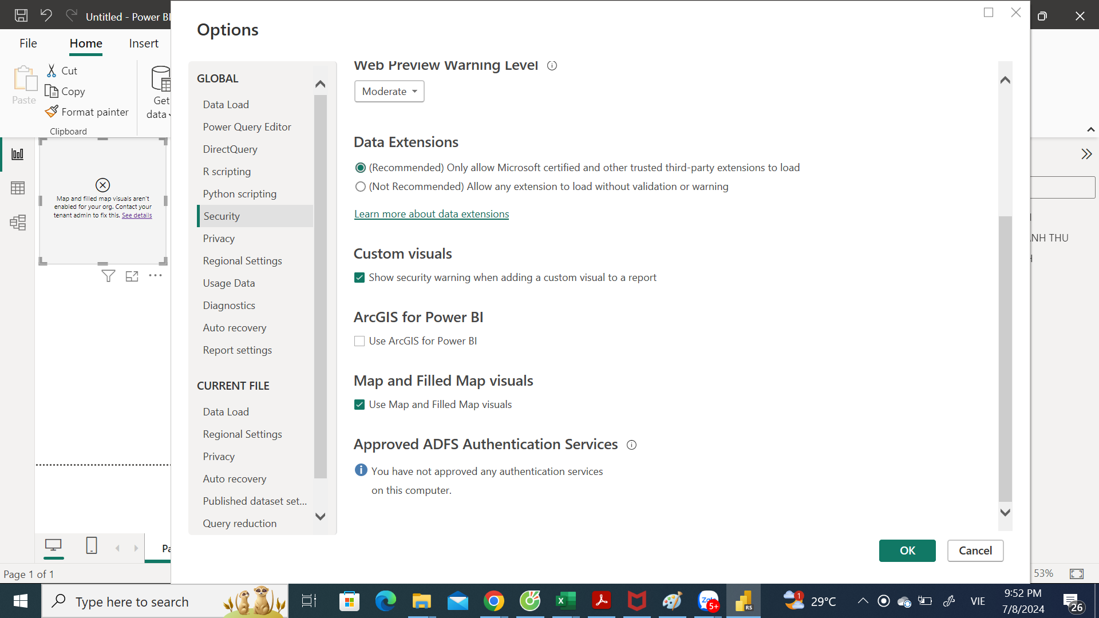Click the Save icon in title bar
The height and width of the screenshot is (618, 1099).
coord(21,15)
